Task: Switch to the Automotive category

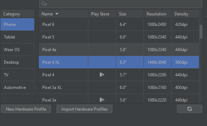Action: tap(17, 87)
